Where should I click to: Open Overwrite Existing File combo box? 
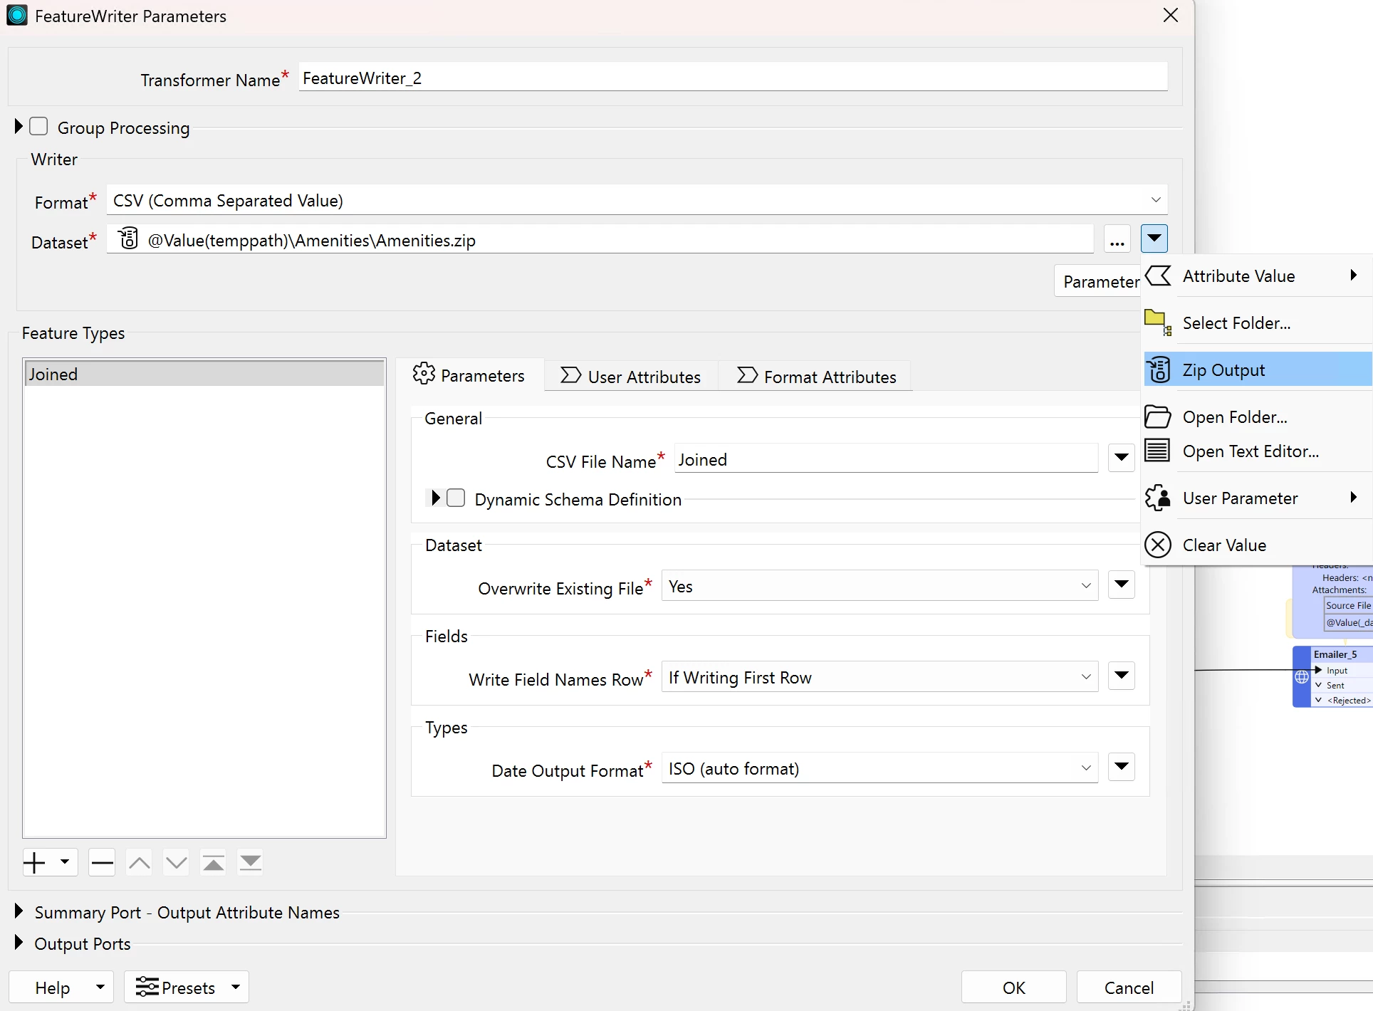click(x=879, y=586)
